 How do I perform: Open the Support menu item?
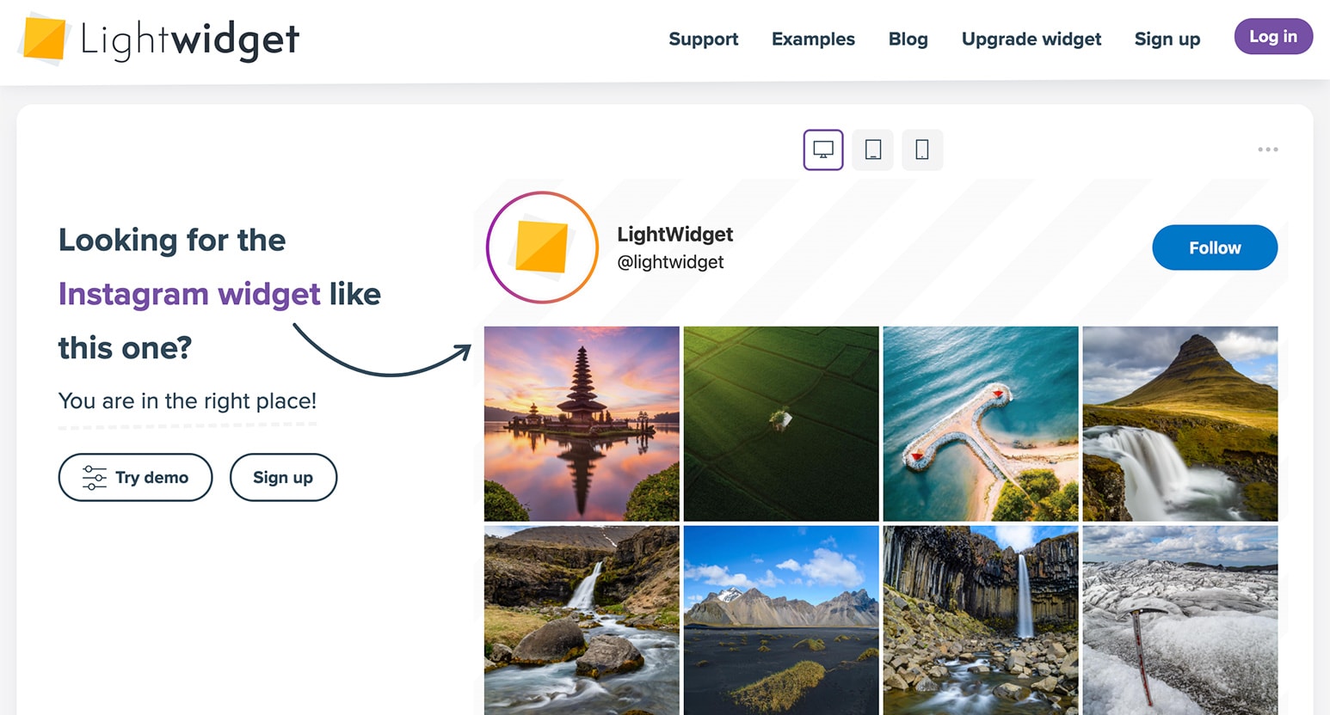703,40
